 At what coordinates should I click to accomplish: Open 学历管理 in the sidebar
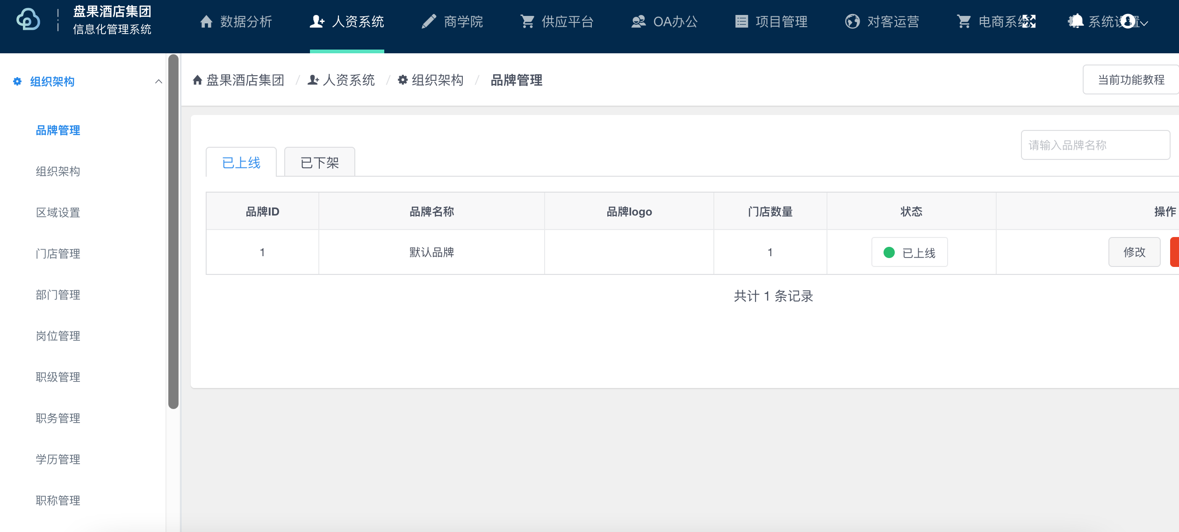coord(58,460)
